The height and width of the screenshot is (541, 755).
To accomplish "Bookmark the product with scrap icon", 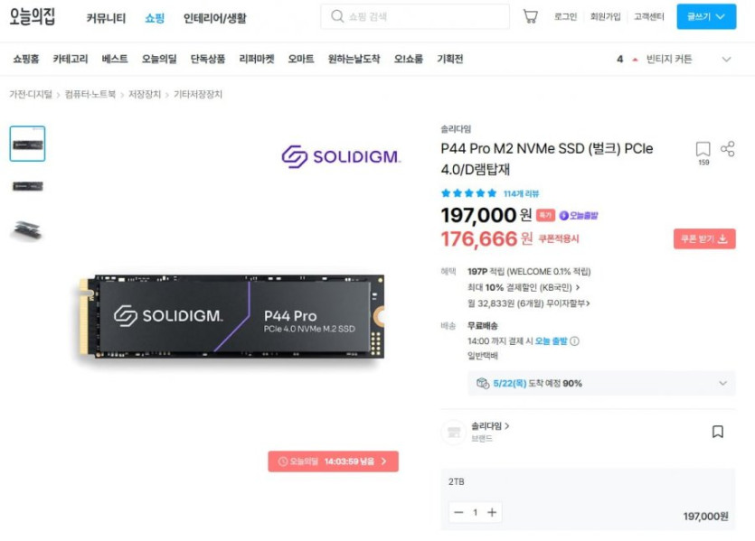I will [703, 150].
